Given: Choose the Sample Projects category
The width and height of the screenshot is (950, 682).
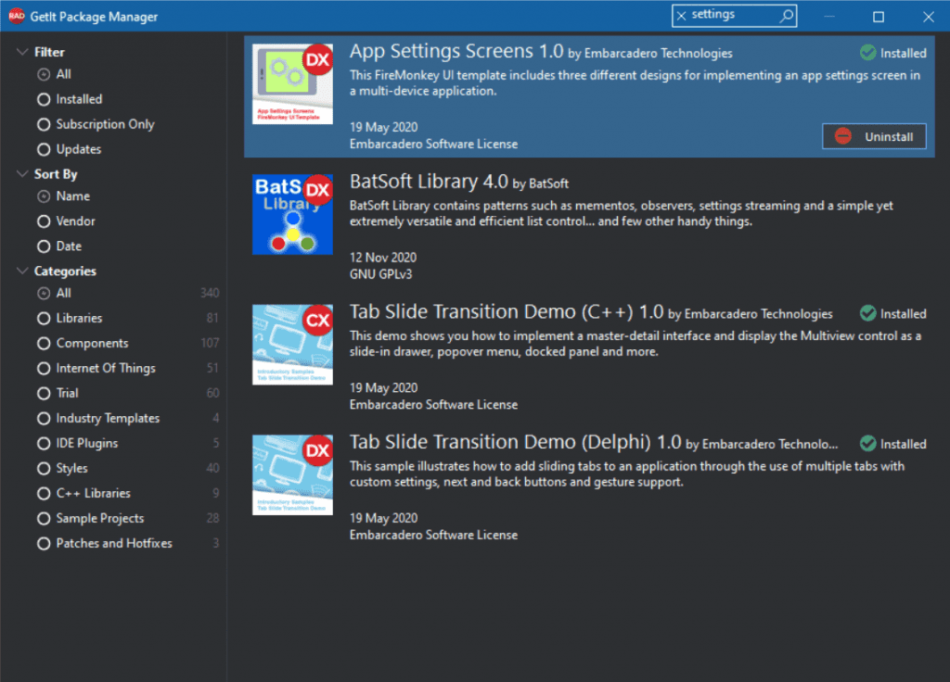Looking at the screenshot, I should (44, 519).
